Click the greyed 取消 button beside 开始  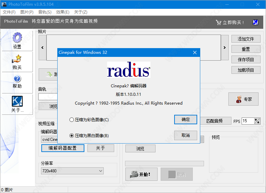177,174
